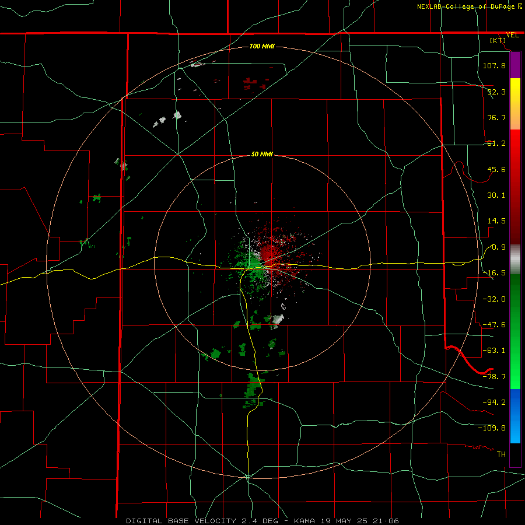Click the 30.1 legend value
Screen dimensions: 525x525
[496, 195]
